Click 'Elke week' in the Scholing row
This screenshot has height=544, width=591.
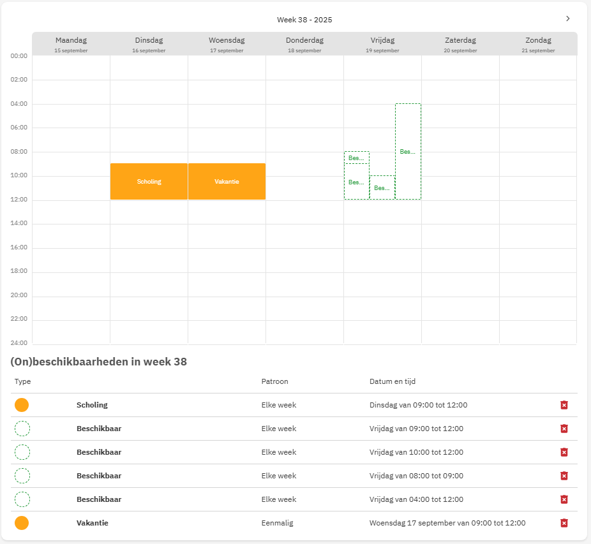tap(279, 405)
